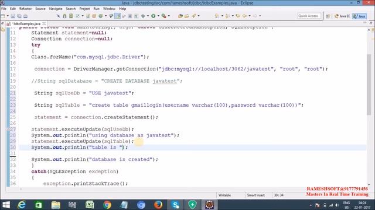
Task: Click the New Java Package icon
Action: 94,16
